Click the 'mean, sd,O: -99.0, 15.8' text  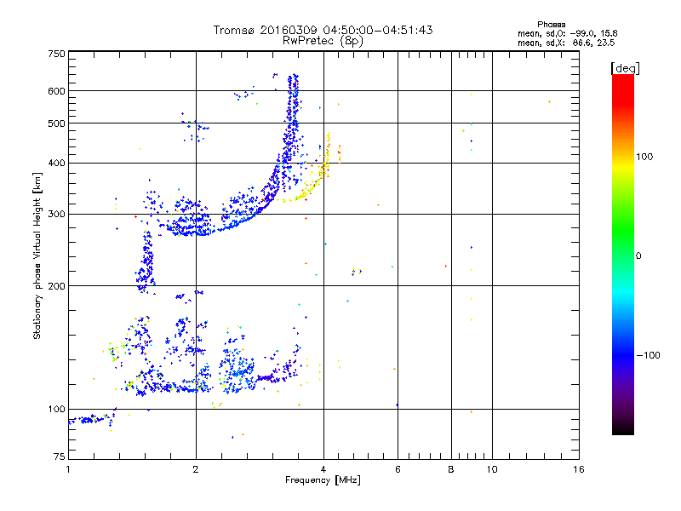click(x=567, y=33)
